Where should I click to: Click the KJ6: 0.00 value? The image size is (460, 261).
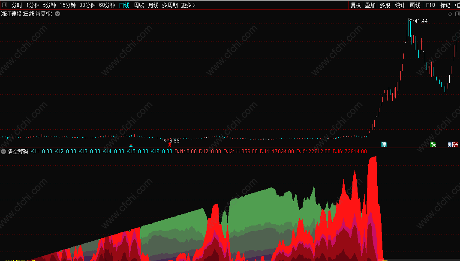coord(161,151)
